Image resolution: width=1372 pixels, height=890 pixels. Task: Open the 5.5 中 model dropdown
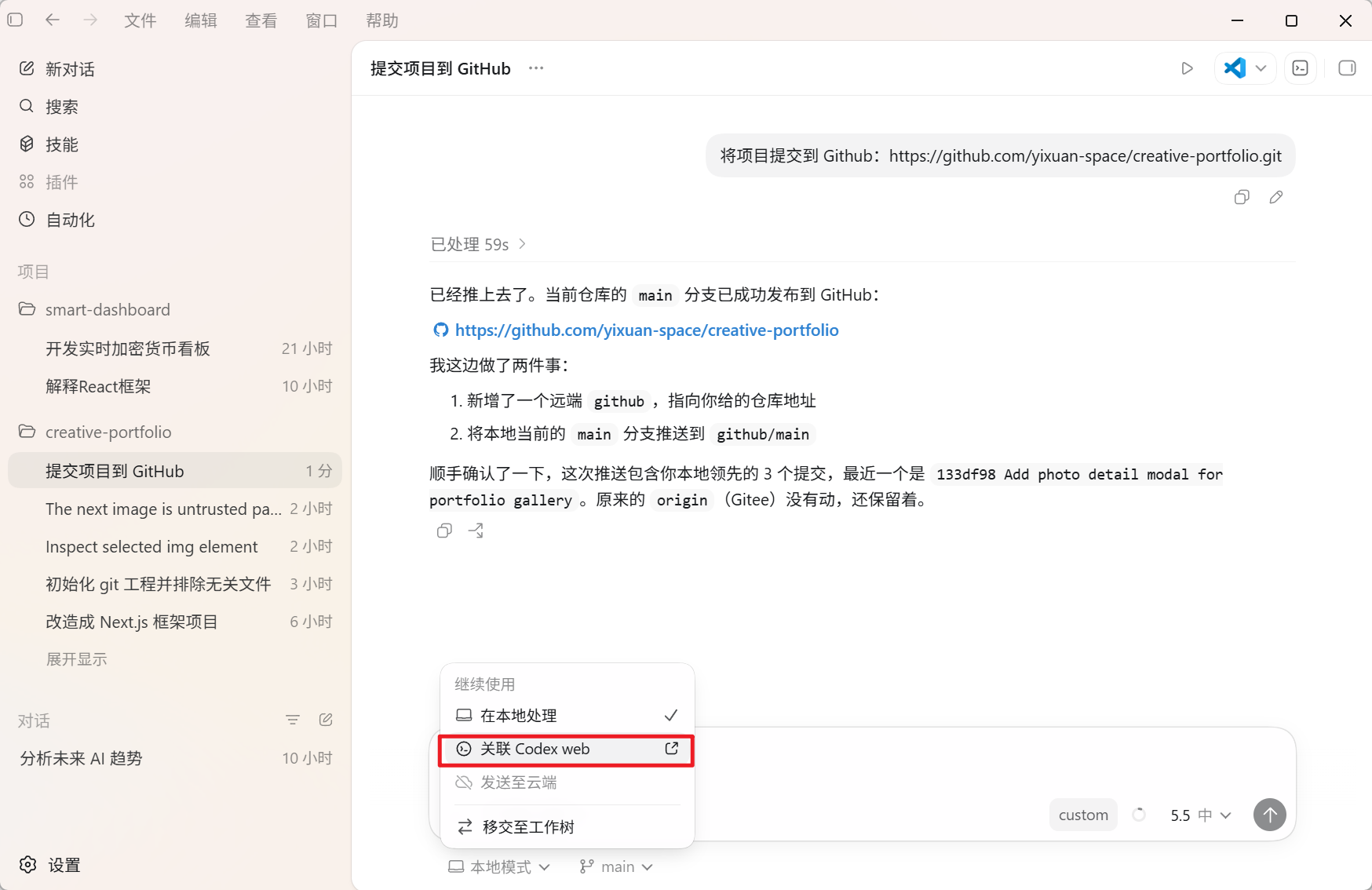click(1200, 815)
